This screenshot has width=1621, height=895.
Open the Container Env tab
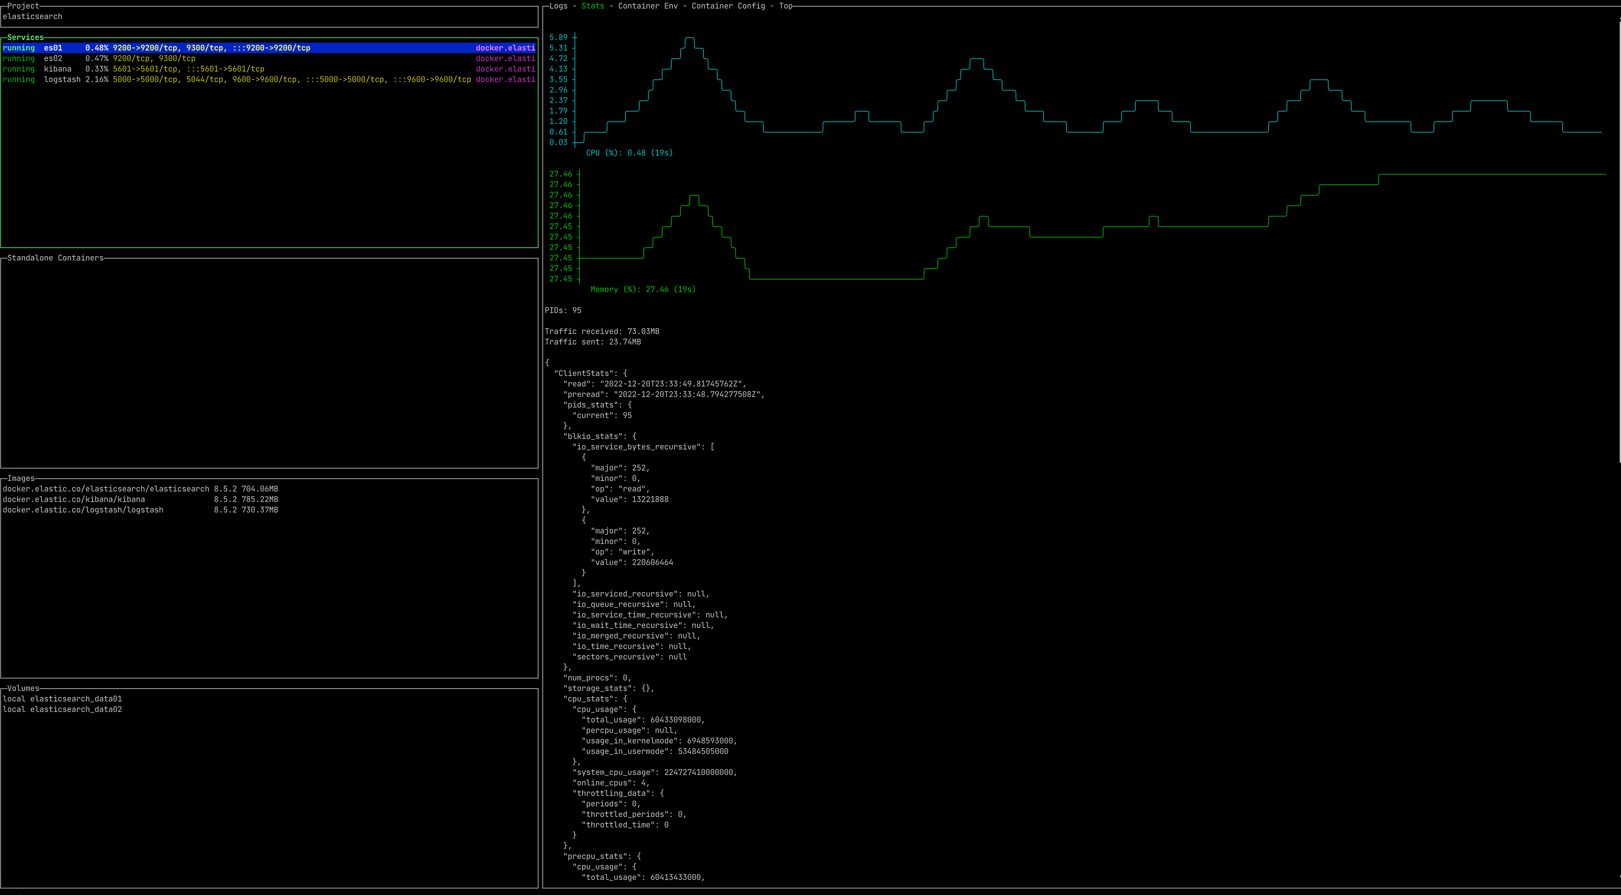(x=648, y=6)
